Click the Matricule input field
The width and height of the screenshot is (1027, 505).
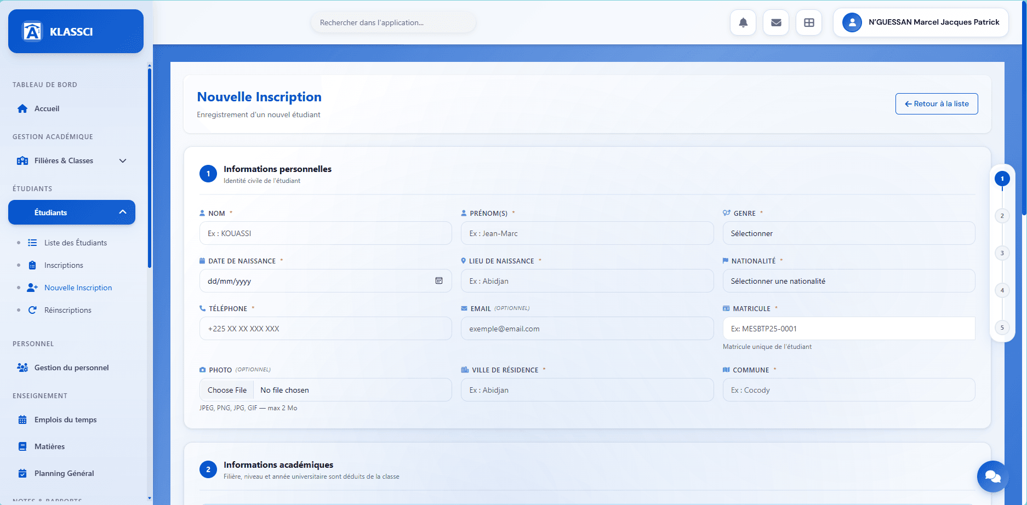[x=848, y=329]
